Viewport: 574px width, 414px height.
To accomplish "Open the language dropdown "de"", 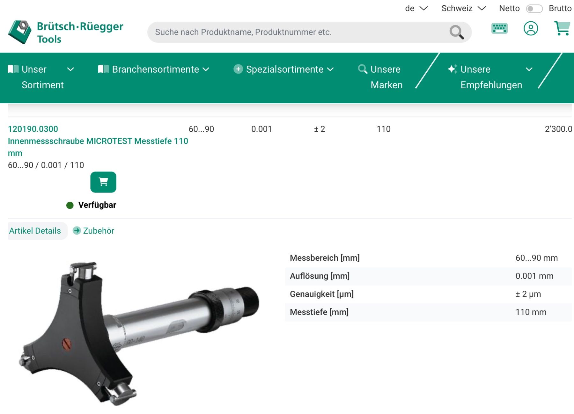I will pyautogui.click(x=416, y=8).
